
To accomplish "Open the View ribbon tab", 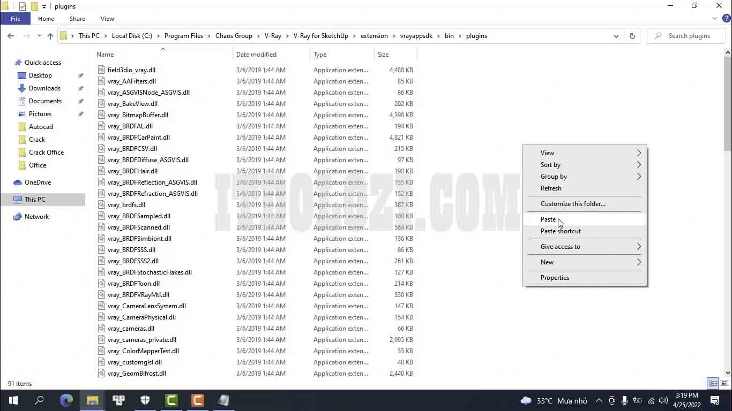I will [107, 19].
